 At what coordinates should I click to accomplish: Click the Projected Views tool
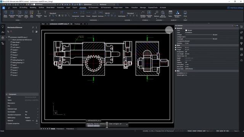[x=12, y=14]
